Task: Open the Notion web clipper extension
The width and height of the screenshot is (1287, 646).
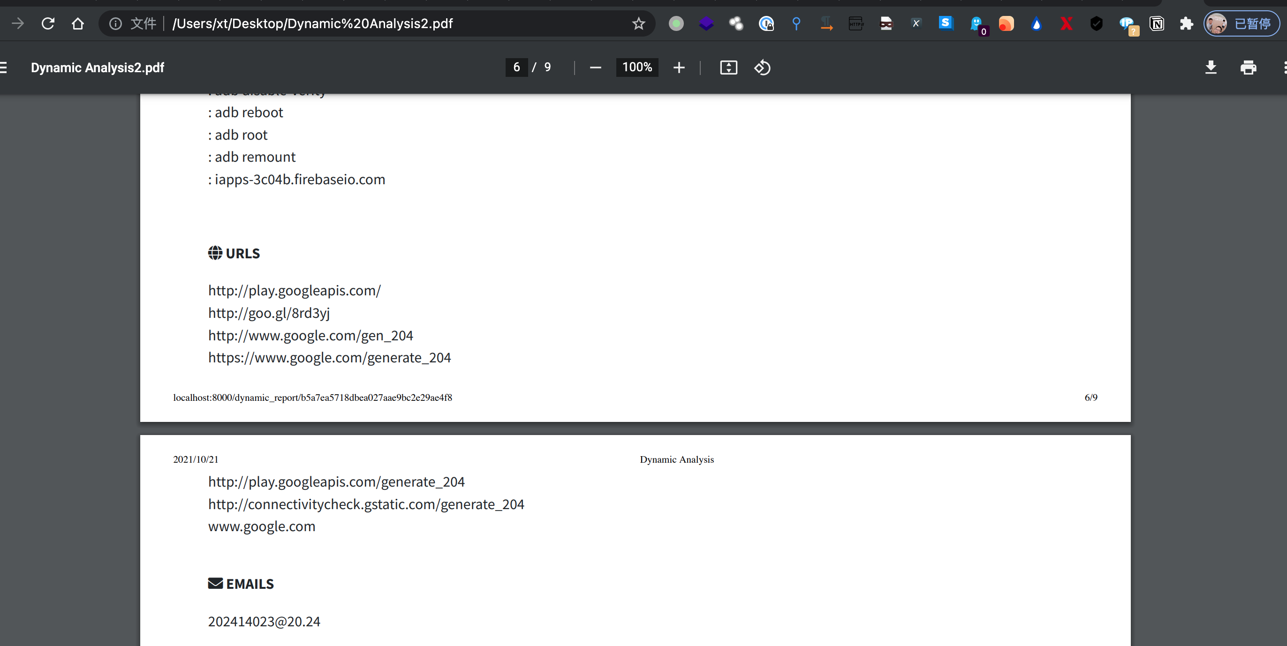Action: pos(1157,23)
